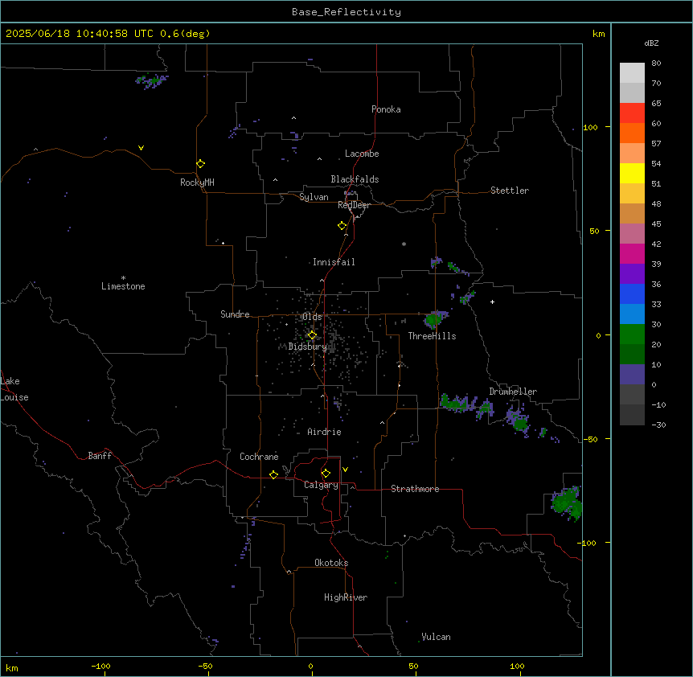Click the bright yellow legend swatch
Viewport: 693px width, 677px height.
632,173
